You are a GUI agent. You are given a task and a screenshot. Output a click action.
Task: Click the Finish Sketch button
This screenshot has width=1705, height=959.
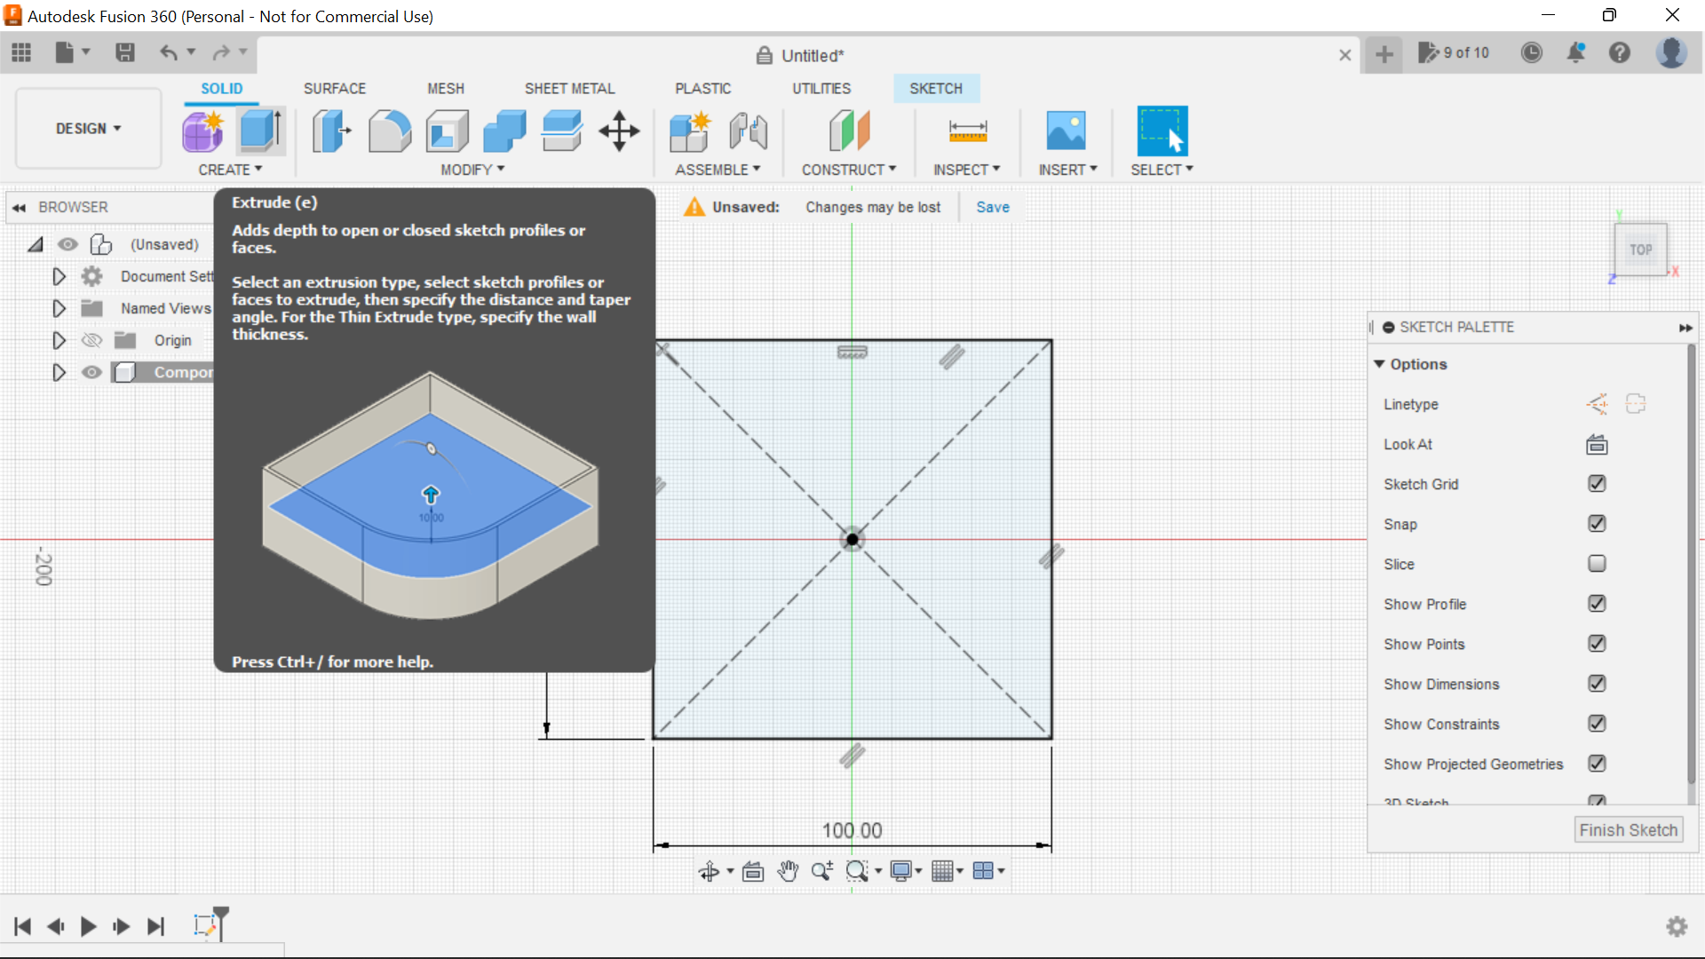1629,830
